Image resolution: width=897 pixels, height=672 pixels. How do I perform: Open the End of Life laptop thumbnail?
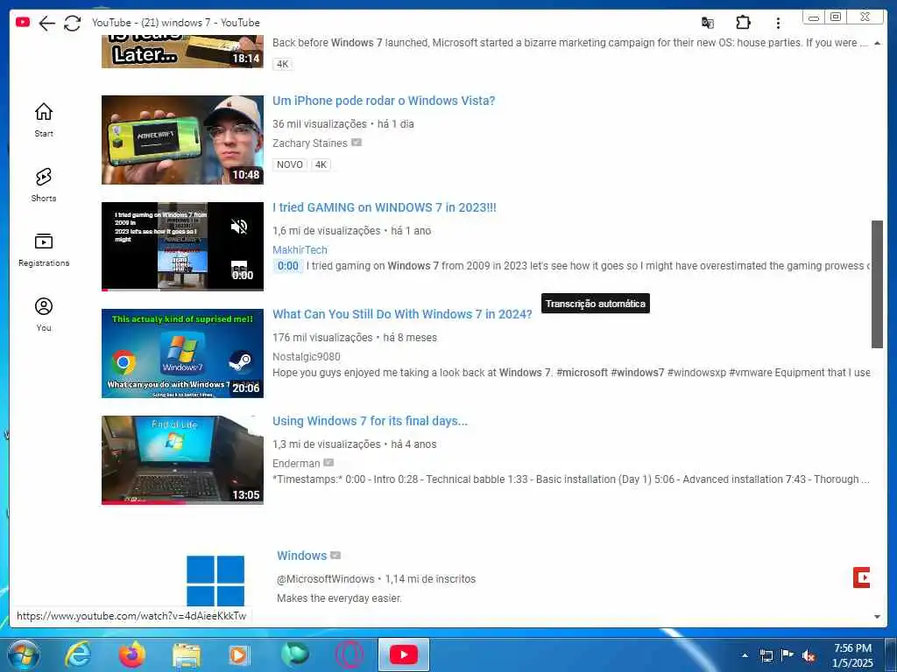pyautogui.click(x=182, y=460)
